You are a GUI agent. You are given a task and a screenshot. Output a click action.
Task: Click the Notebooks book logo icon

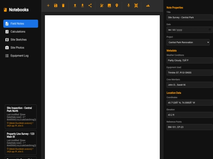tap(5, 10)
